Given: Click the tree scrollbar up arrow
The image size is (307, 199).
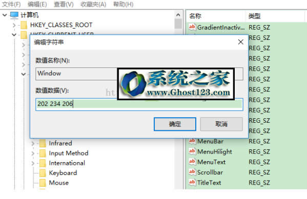Looking at the screenshot, I should [178, 15].
